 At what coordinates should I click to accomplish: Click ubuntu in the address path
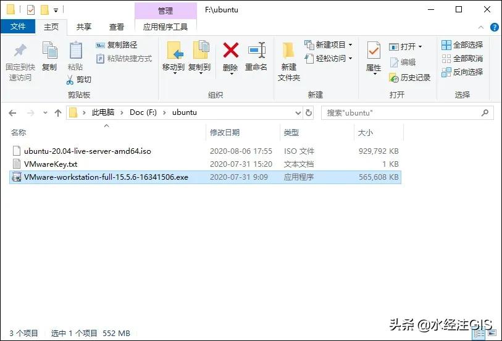(x=185, y=112)
